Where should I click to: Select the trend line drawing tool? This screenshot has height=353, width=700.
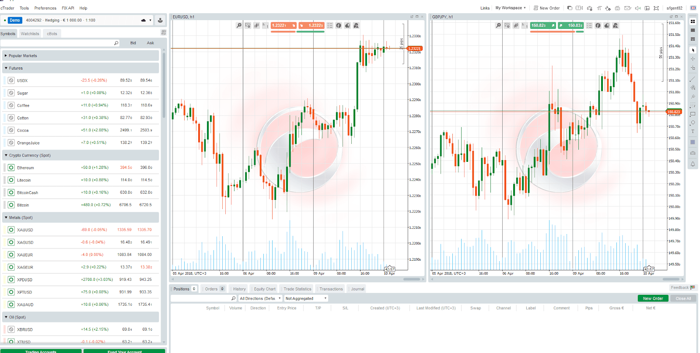(x=693, y=79)
